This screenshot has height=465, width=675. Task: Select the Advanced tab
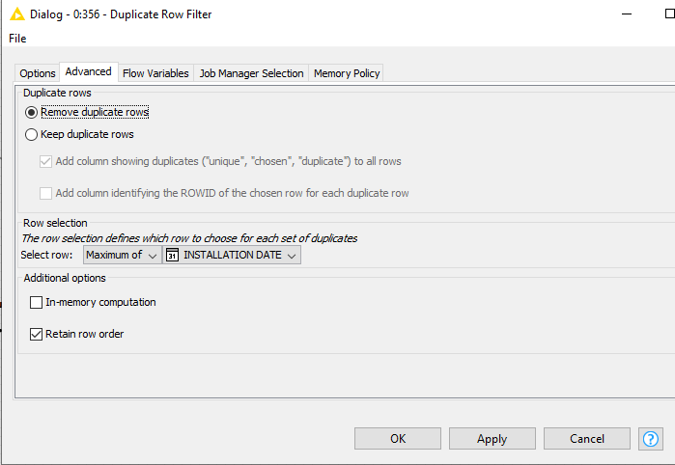(89, 72)
